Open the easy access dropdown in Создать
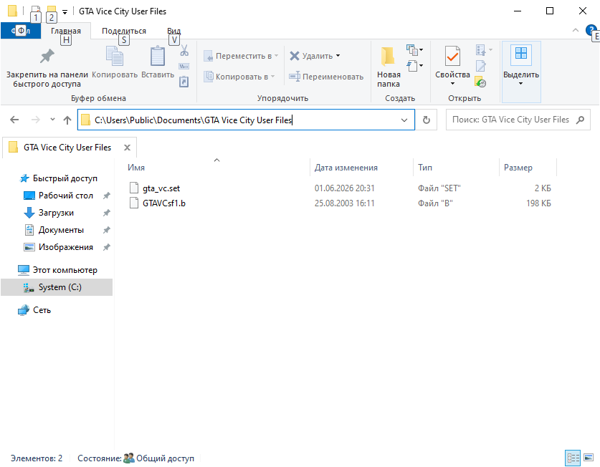 415,66
